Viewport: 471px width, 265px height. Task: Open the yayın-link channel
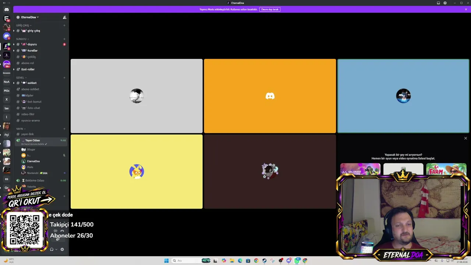click(x=41, y=134)
